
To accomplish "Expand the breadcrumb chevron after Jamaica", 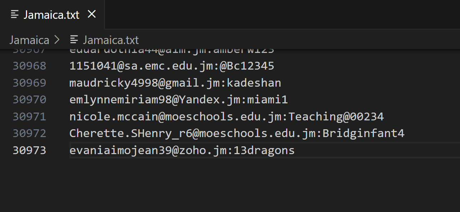I will click(x=57, y=40).
